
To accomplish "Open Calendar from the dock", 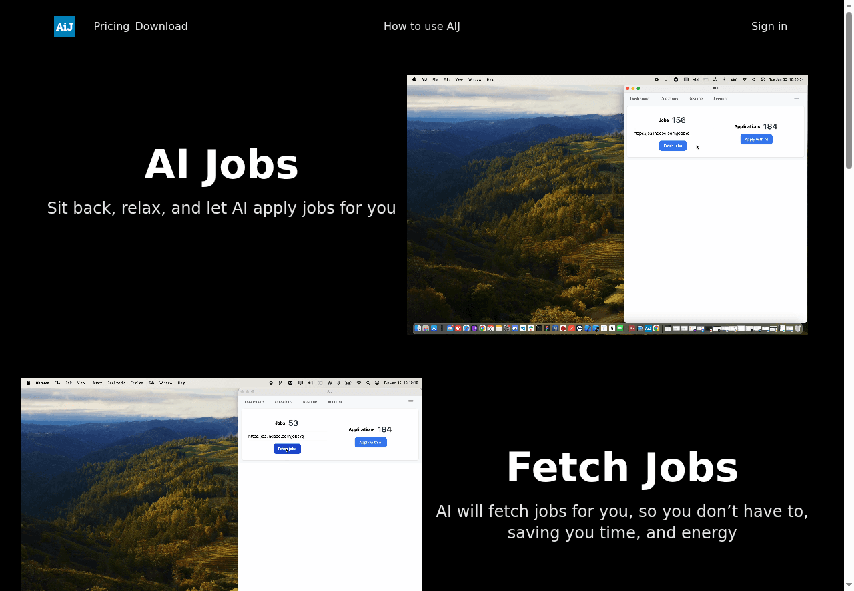I will point(490,328).
